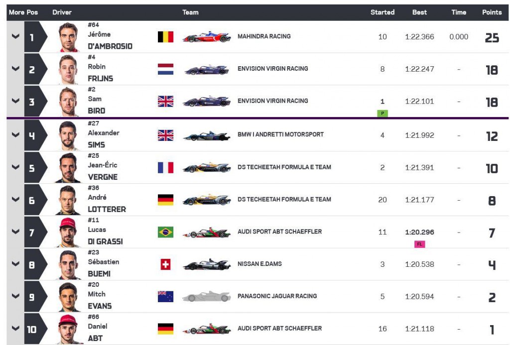Click the Netherlands flag beside Frijns

tap(165, 69)
